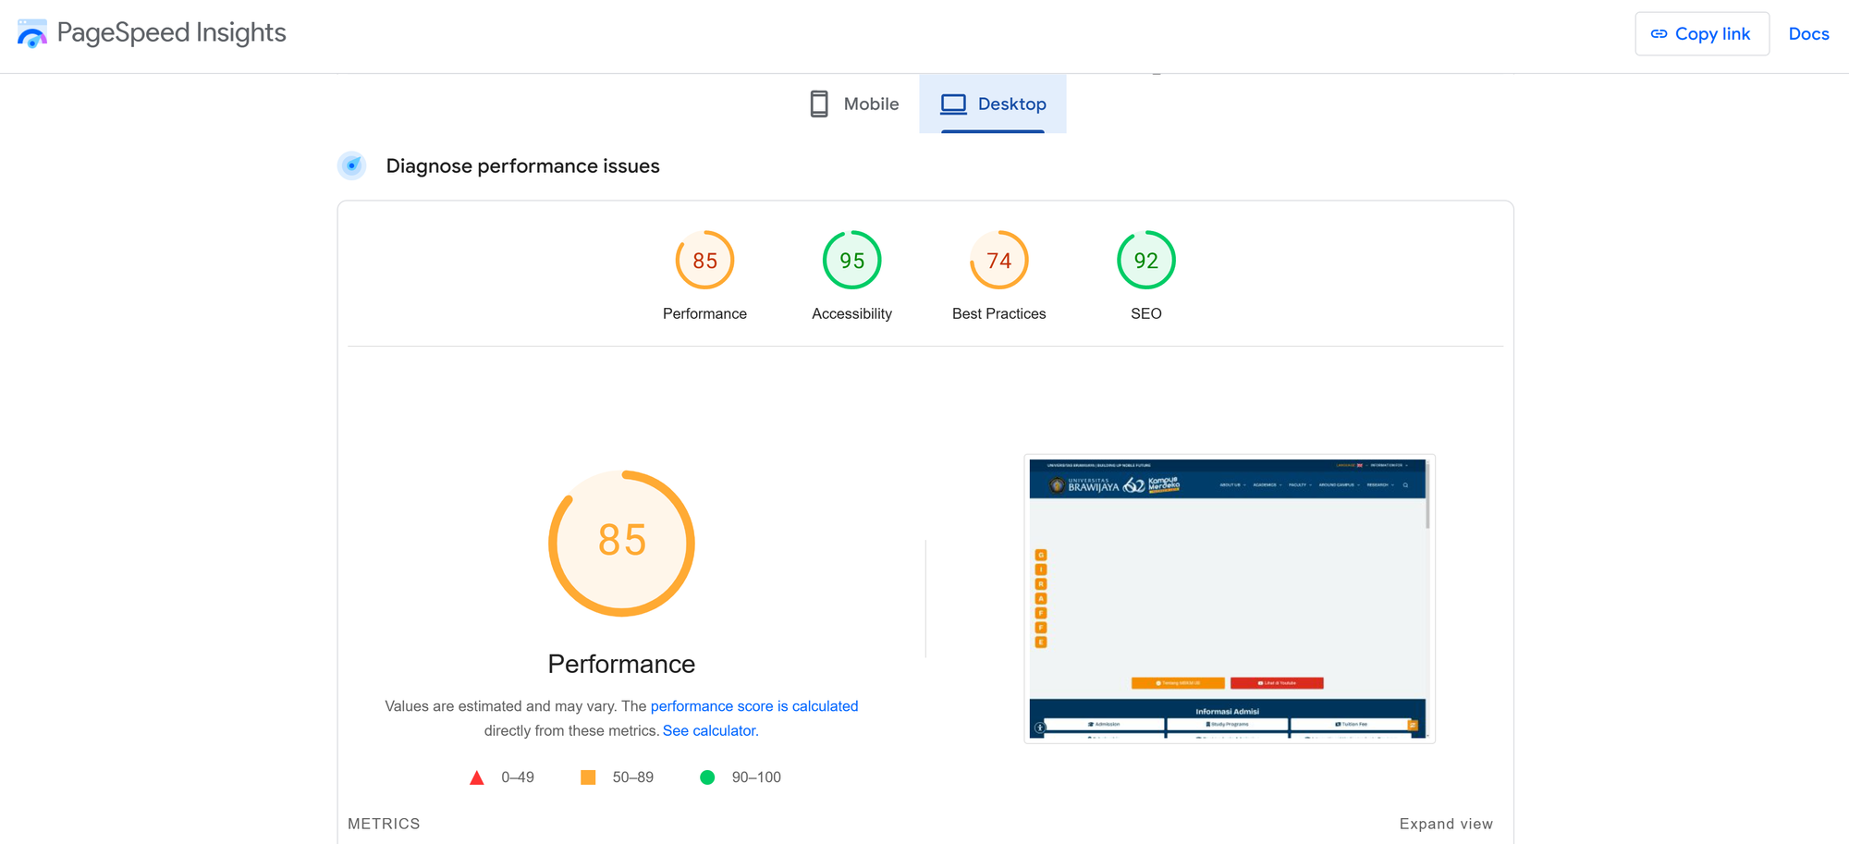Jump to the Accessibility 95 score gauge

[x=851, y=260]
